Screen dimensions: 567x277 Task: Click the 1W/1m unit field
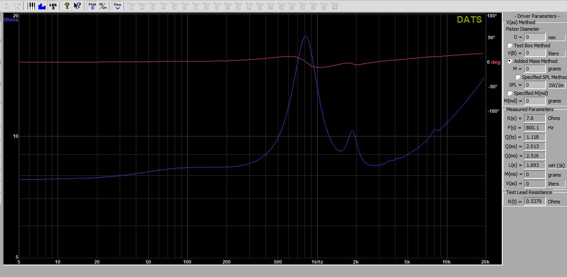coord(556,85)
